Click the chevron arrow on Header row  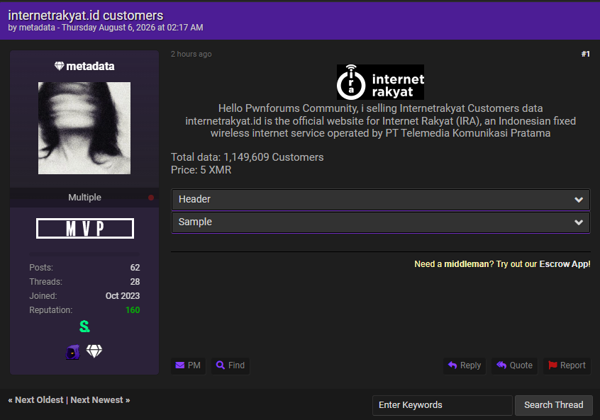pyautogui.click(x=579, y=200)
